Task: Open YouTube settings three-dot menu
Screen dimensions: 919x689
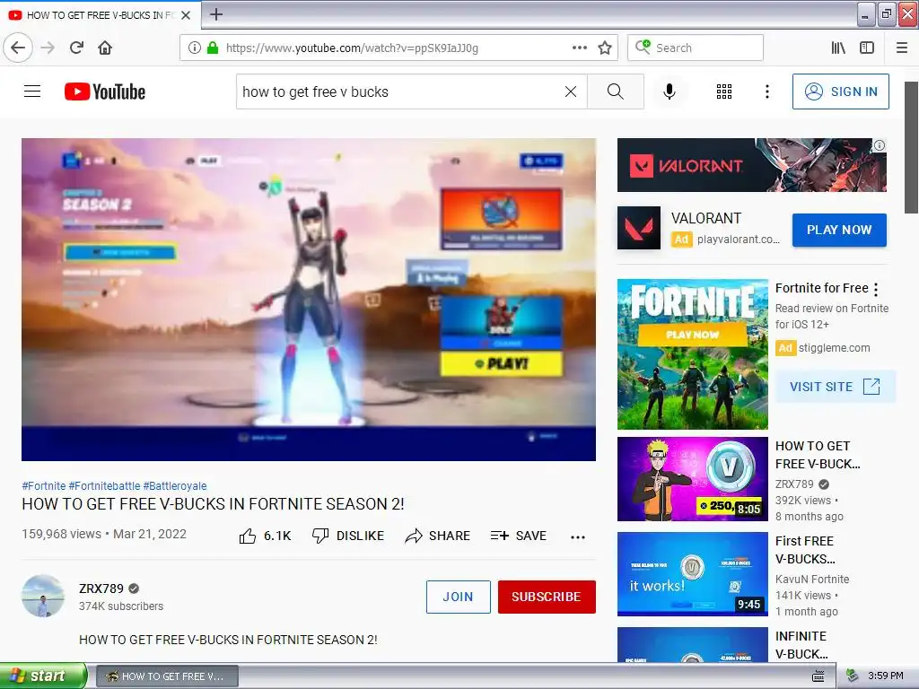Action: click(x=766, y=92)
